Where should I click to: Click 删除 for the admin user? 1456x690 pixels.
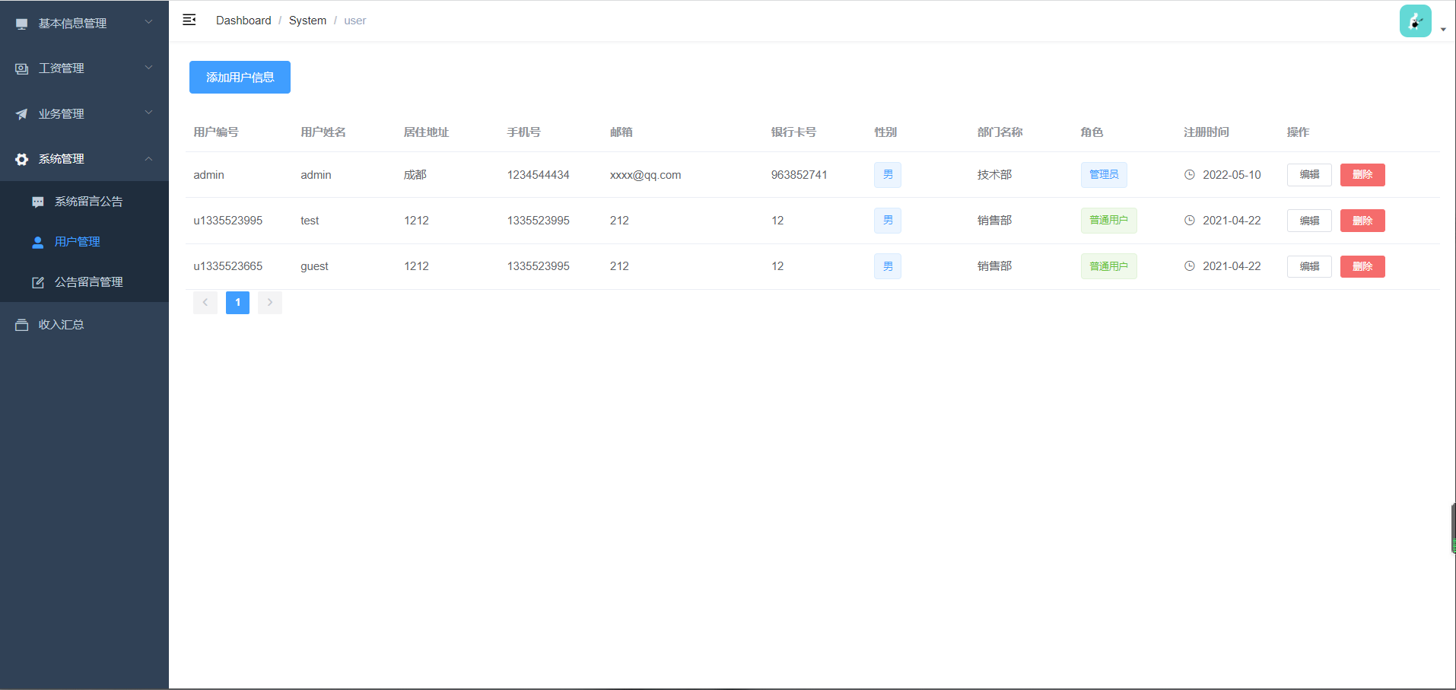coord(1362,175)
